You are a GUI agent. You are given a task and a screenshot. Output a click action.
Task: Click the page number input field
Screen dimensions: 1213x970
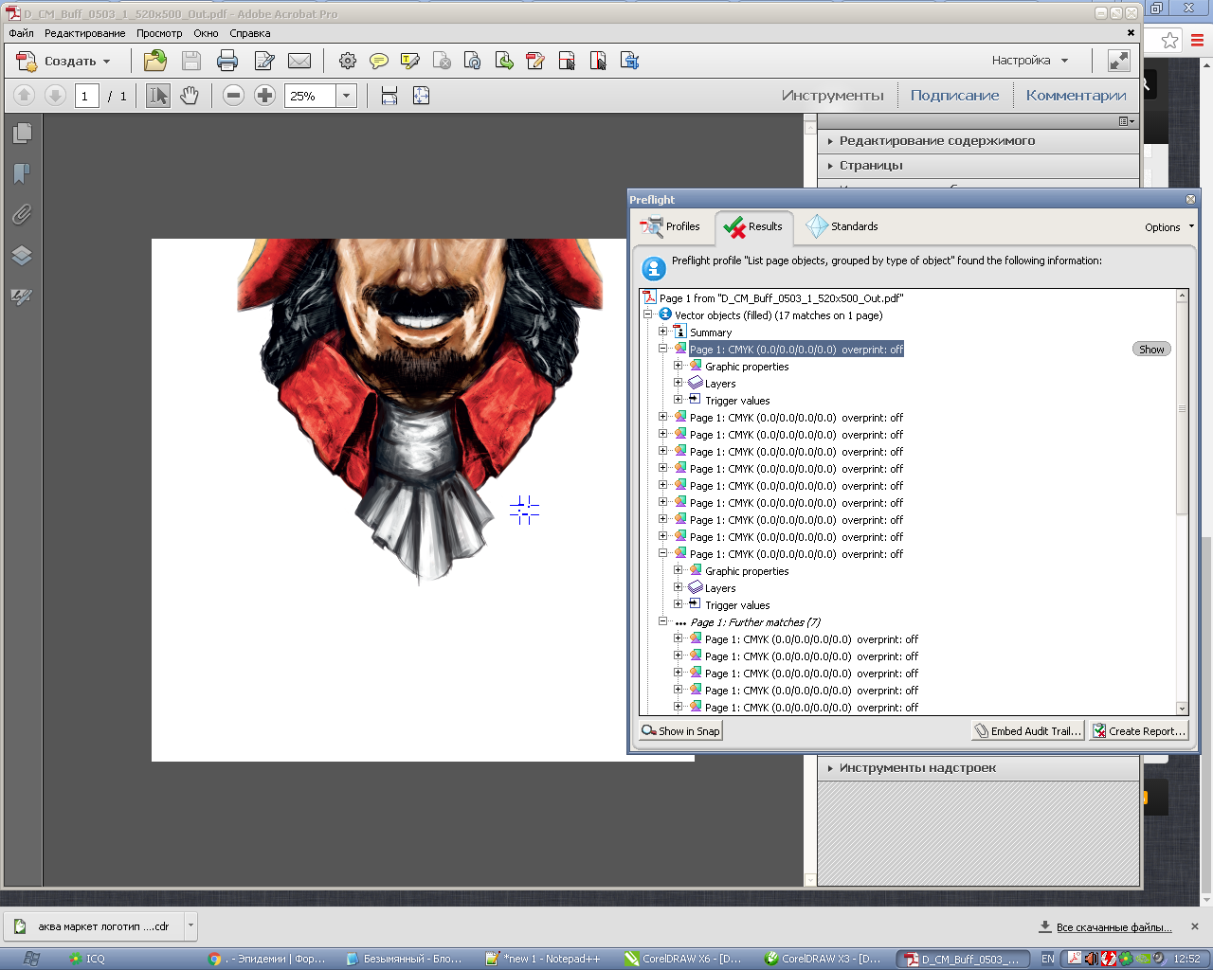click(x=86, y=96)
